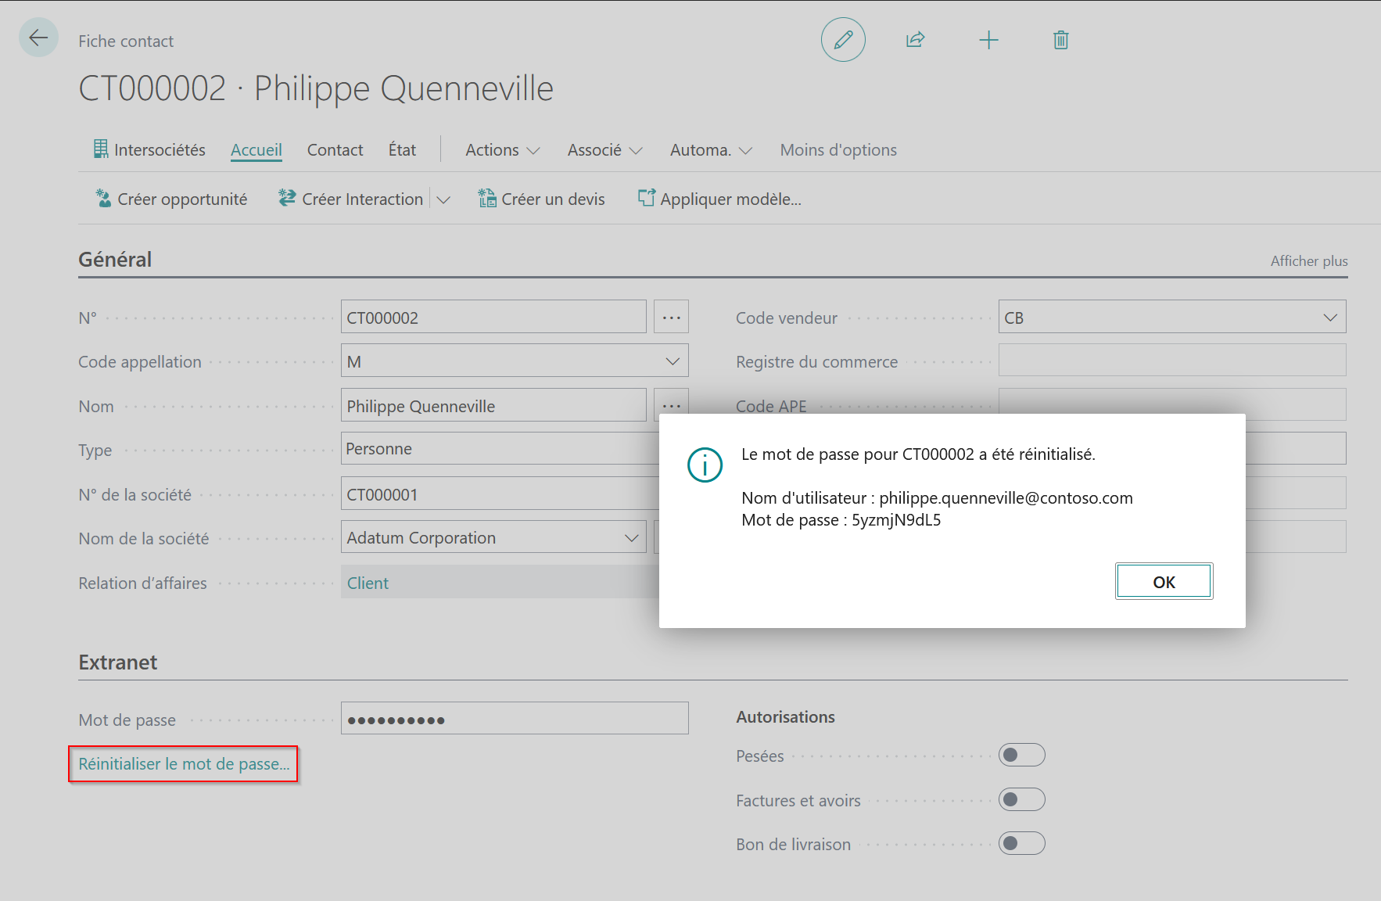Open the Client relation d'affaires link

[368, 583]
